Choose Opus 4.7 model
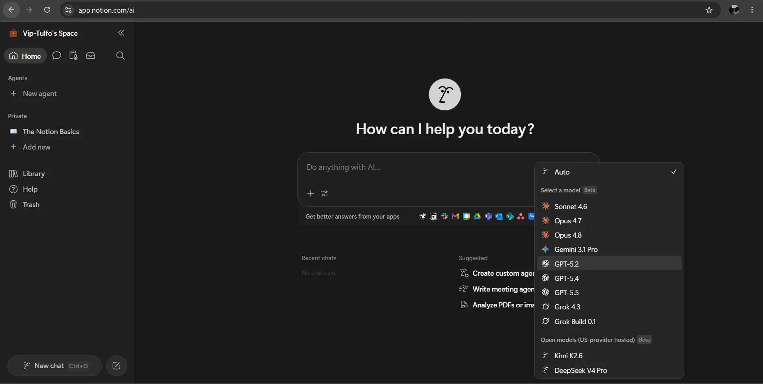The image size is (763, 384). click(x=609, y=221)
